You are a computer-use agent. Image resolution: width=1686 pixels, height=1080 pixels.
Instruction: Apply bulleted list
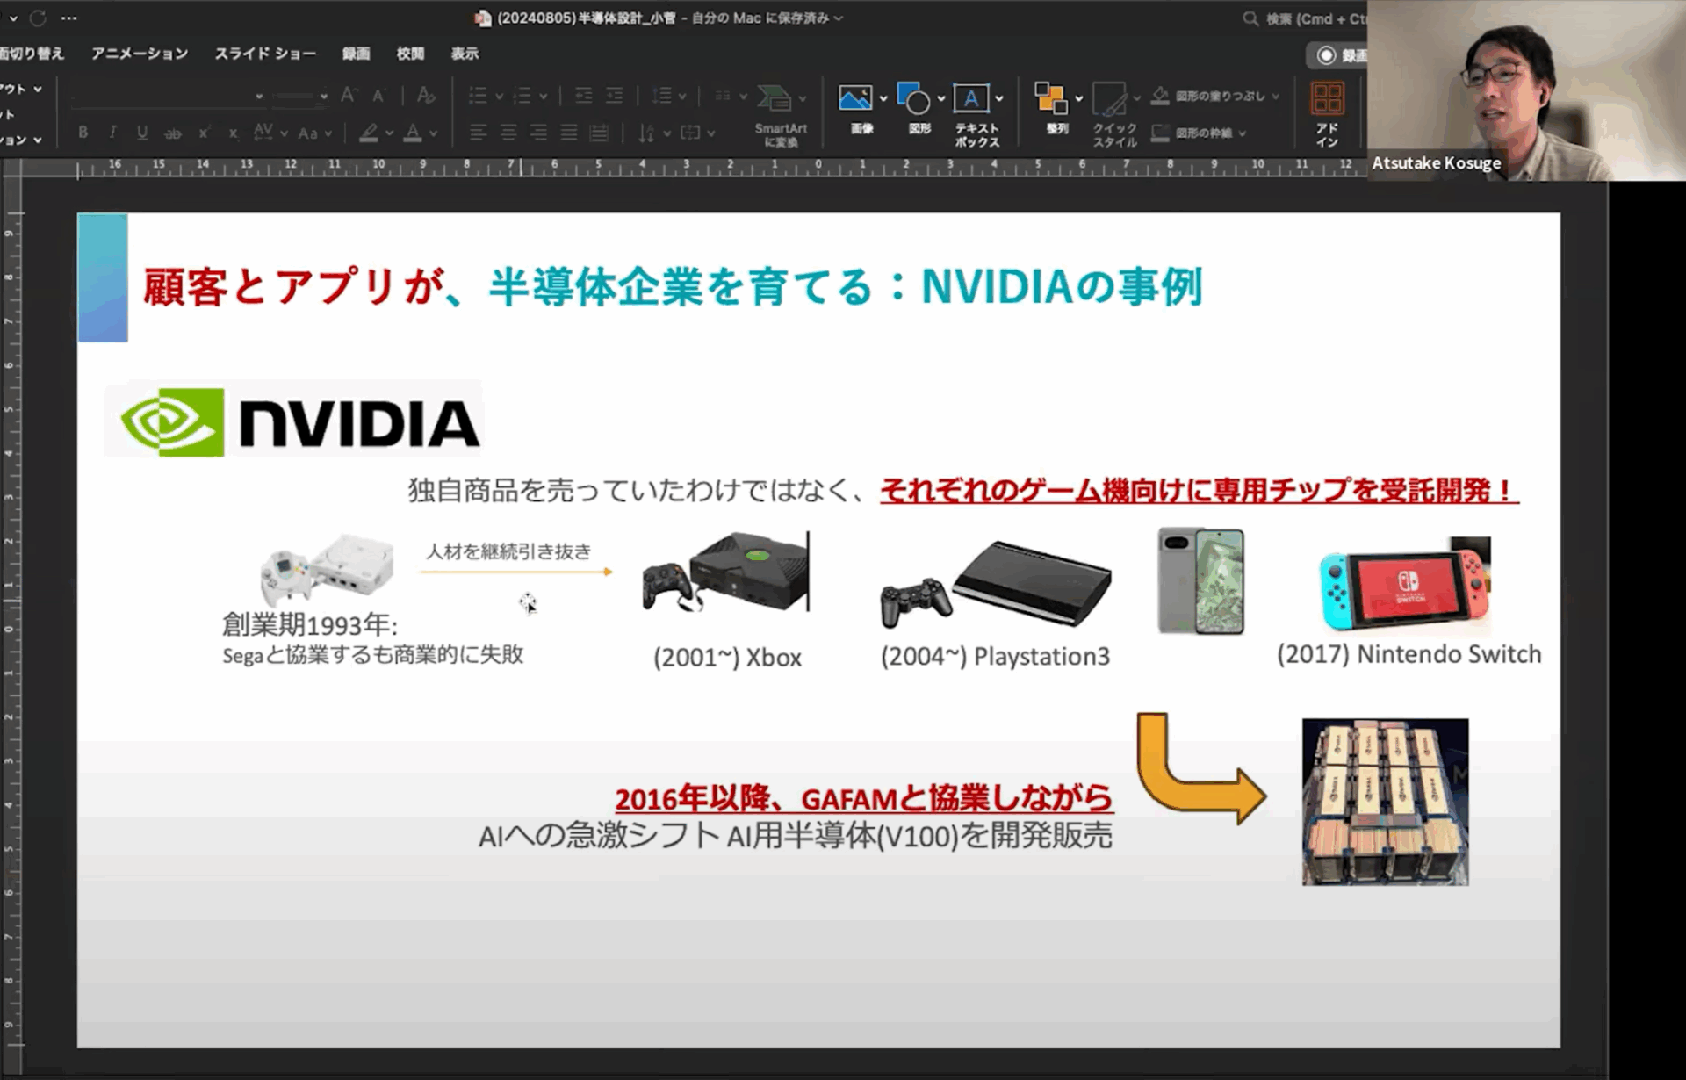tap(478, 95)
